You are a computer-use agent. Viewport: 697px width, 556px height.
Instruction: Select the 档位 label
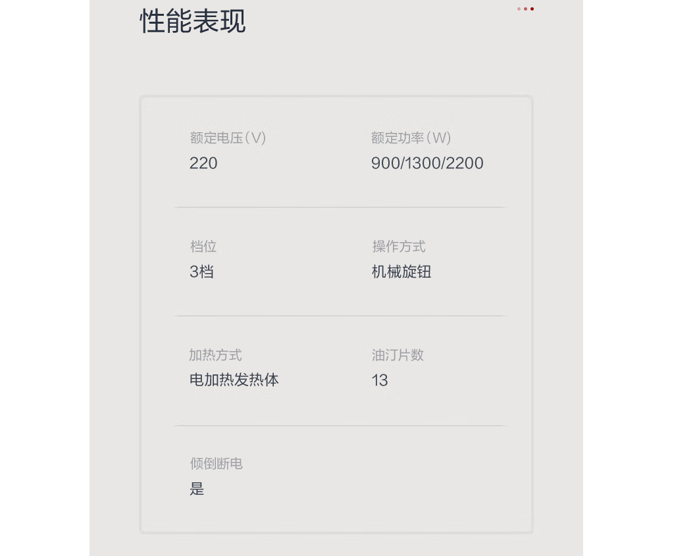pyautogui.click(x=203, y=246)
